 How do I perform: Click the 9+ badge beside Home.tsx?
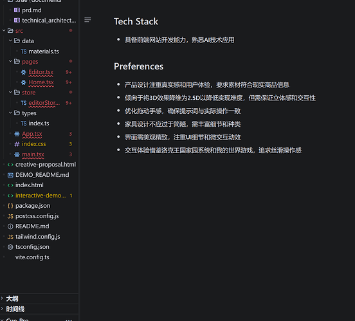pyautogui.click(x=69, y=82)
